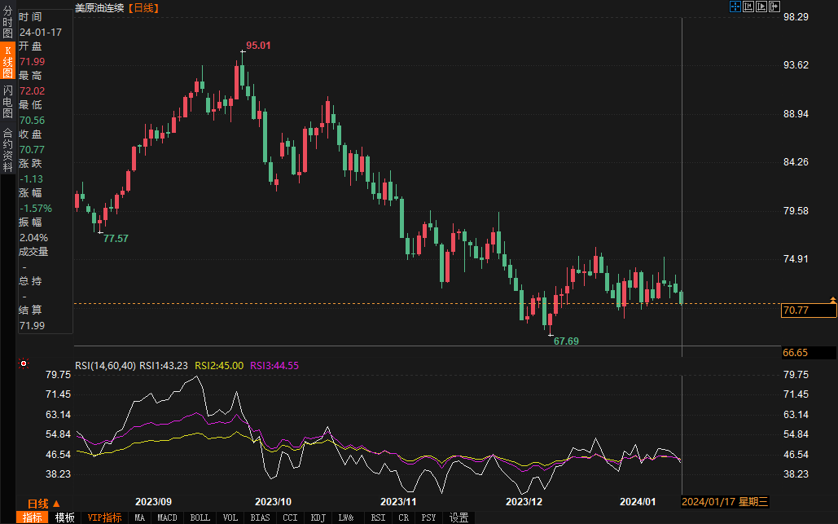The height and width of the screenshot is (524, 838).
Task: Open the 闪电图 side tab
Action: tap(7, 102)
